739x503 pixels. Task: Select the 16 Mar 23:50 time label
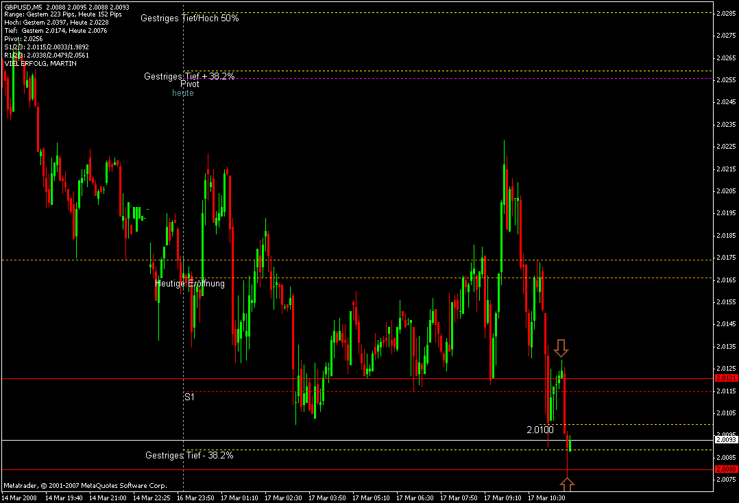click(x=195, y=498)
